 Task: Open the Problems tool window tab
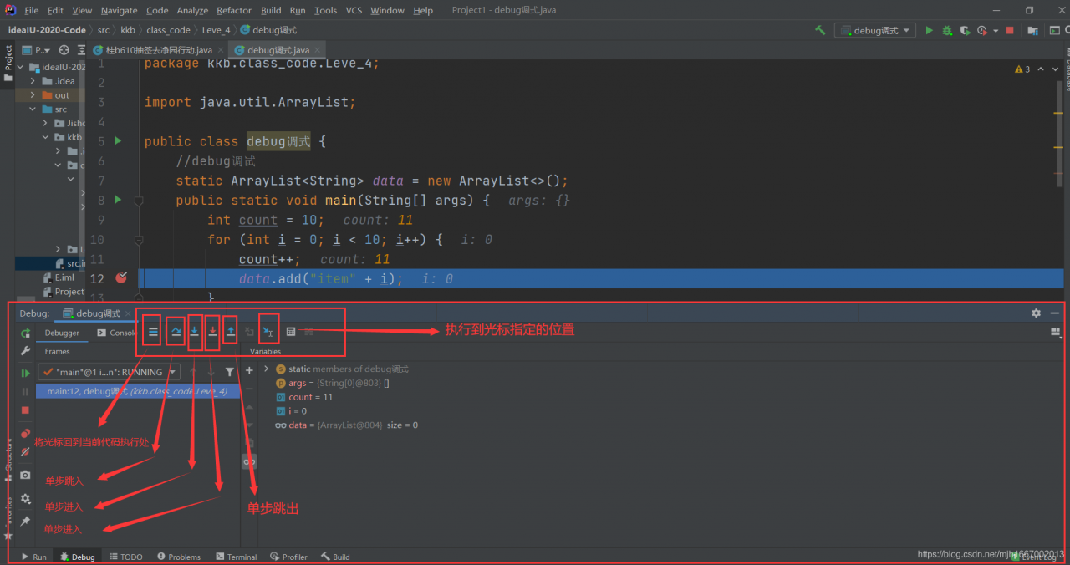point(178,557)
